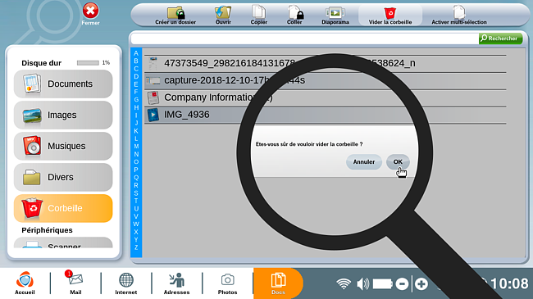Paste using the Coller icon
This screenshot has height=299, width=533.
pos(294,16)
